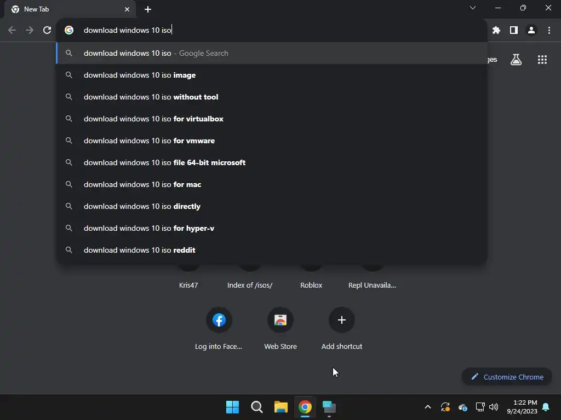Open the Log into Facebook shortcut
The width and height of the screenshot is (561, 420).
[219, 328]
